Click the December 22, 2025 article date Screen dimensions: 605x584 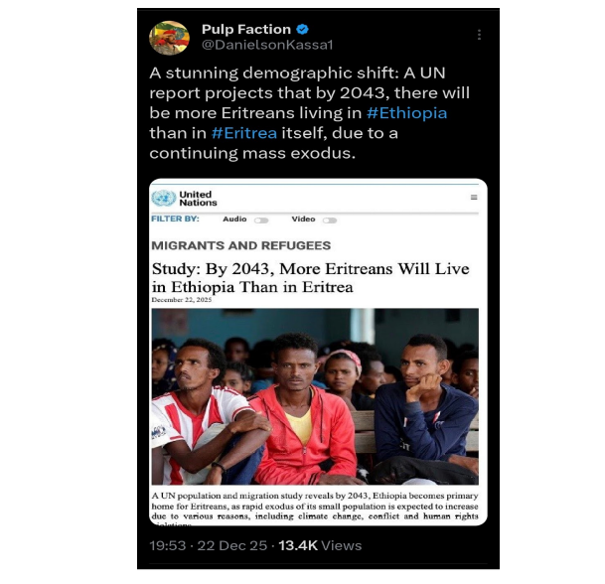pyautogui.click(x=182, y=300)
